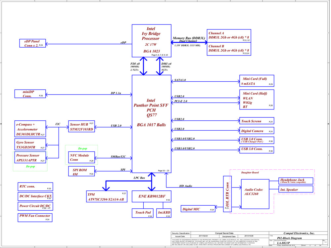Viewport: 331px width, 248px height.
Task: Select the ENE KB9012BF controller box
Action: tap(152, 196)
